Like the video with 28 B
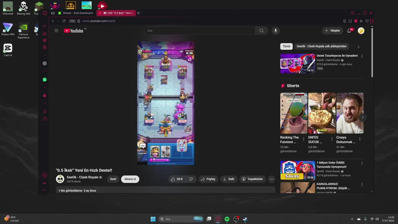The height and width of the screenshot is (224, 398). point(176,179)
